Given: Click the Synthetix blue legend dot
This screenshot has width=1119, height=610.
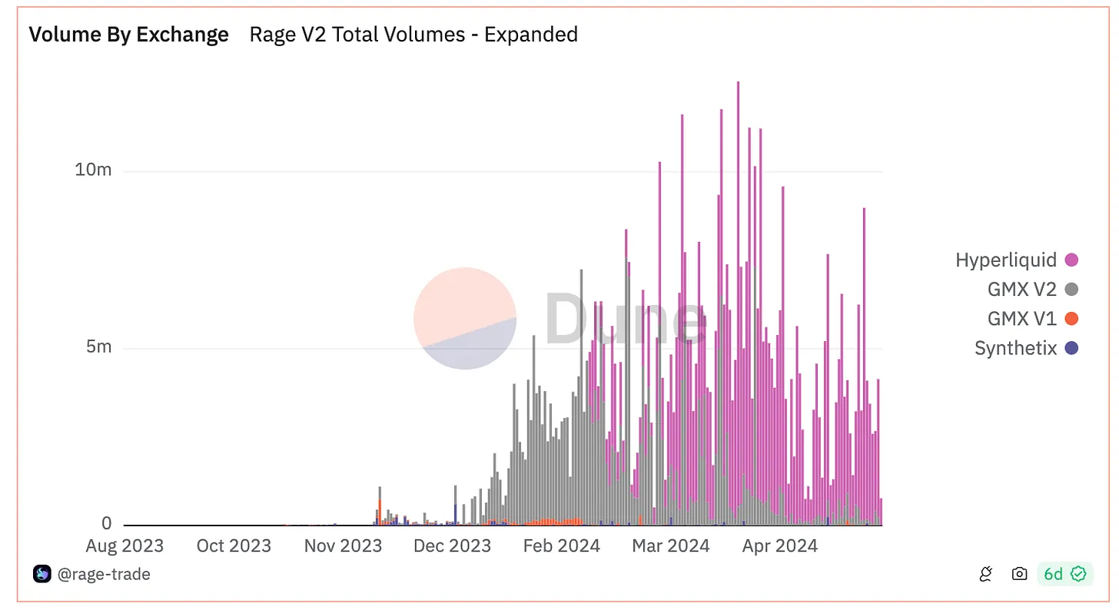Looking at the screenshot, I should coord(1071,348).
